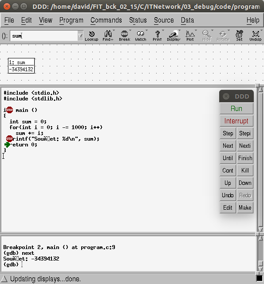
Task: Open the Watch options dropdown arrow
Action: [x=146, y=30]
